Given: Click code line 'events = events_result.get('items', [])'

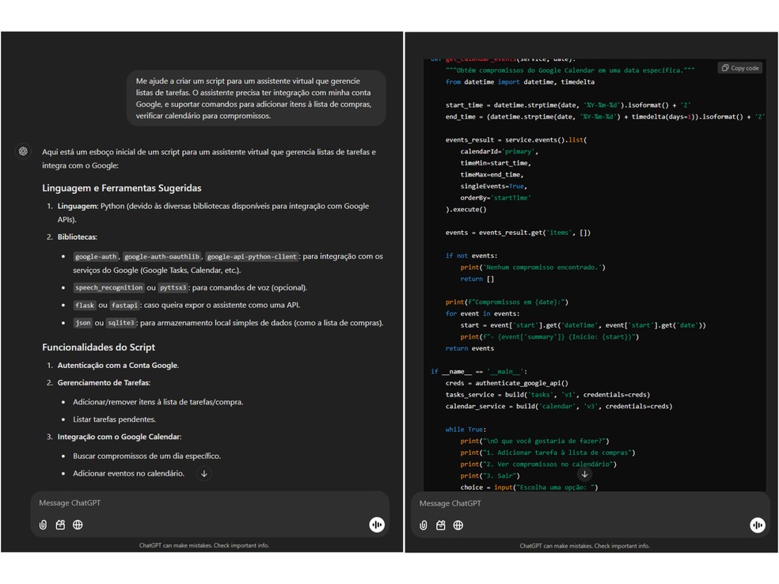Looking at the screenshot, I should [518, 233].
